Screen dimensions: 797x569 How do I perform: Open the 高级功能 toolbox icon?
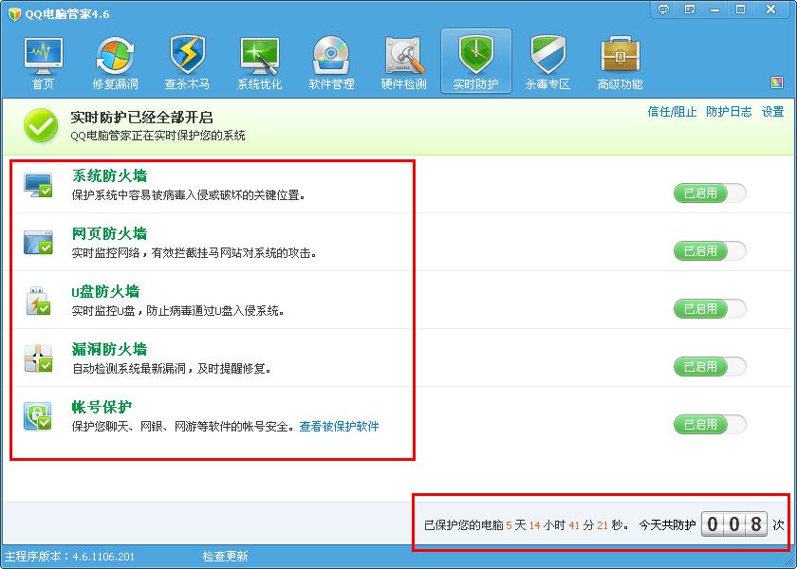(x=620, y=63)
